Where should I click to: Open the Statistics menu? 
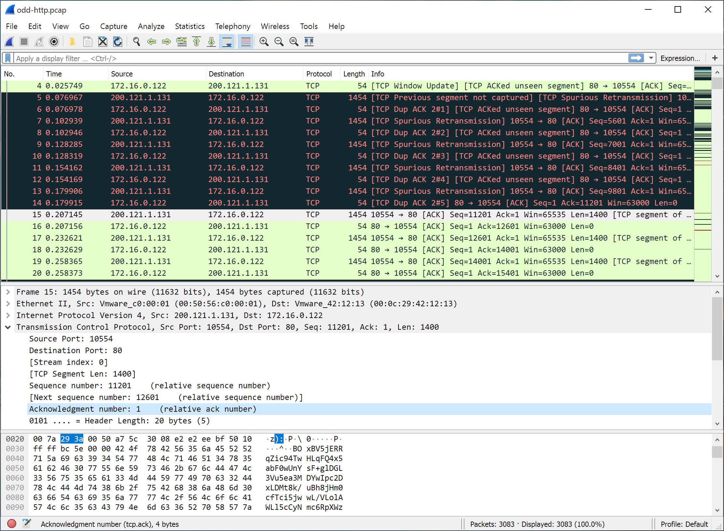pos(190,26)
